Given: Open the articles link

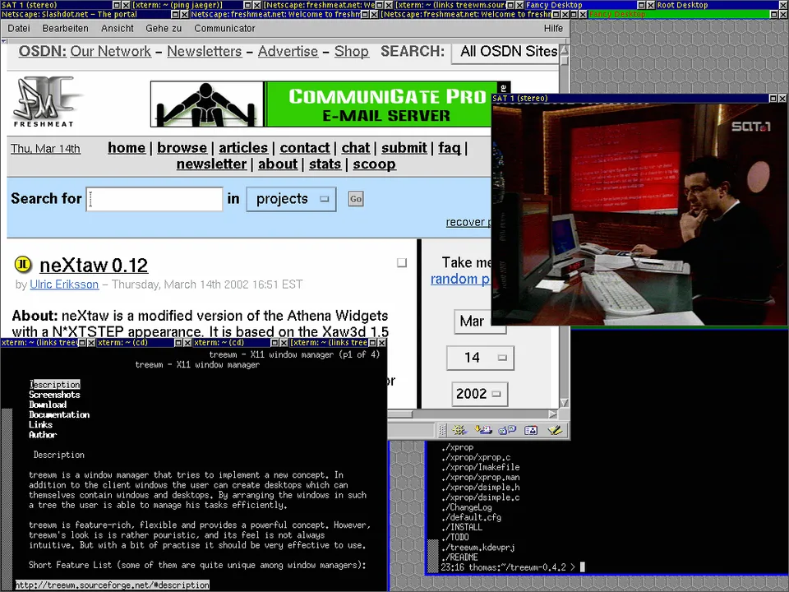Looking at the screenshot, I should pos(243,148).
